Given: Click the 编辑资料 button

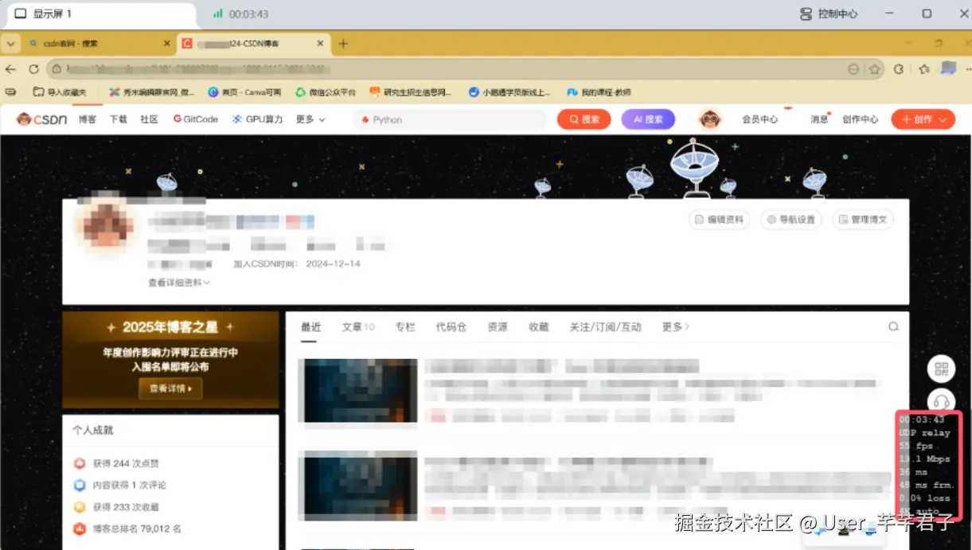Looking at the screenshot, I should coord(720,220).
